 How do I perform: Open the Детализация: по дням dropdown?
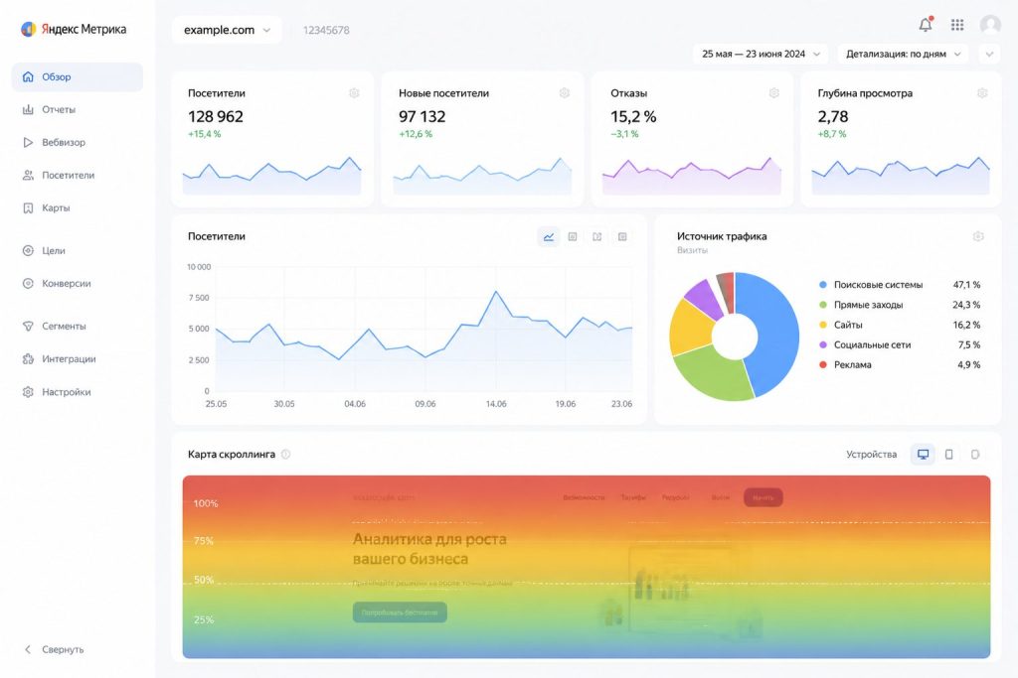pyautogui.click(x=903, y=54)
